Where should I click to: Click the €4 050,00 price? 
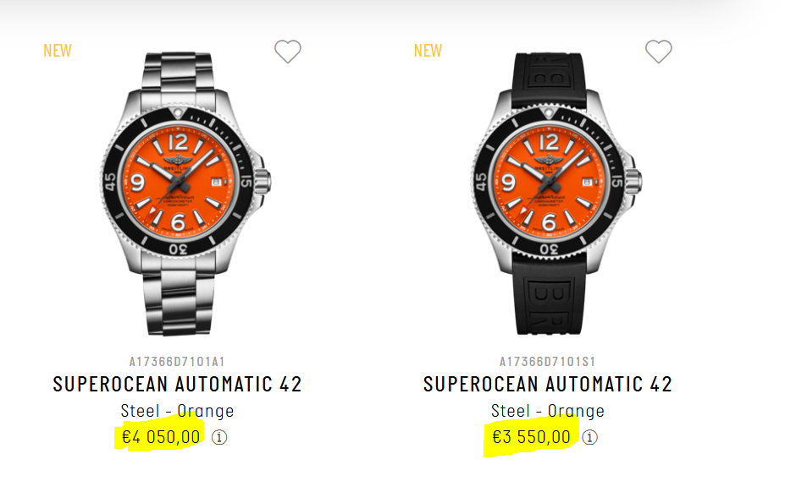(161, 437)
